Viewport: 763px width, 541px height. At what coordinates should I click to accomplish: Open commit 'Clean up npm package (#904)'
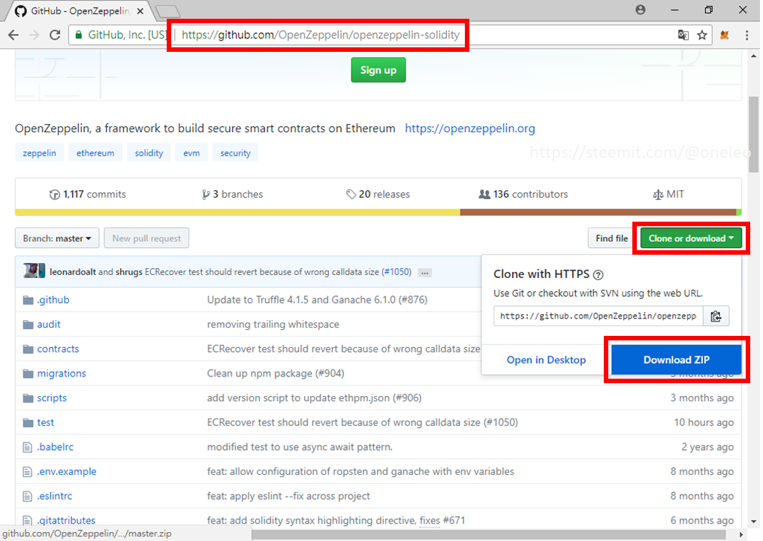tap(276, 373)
